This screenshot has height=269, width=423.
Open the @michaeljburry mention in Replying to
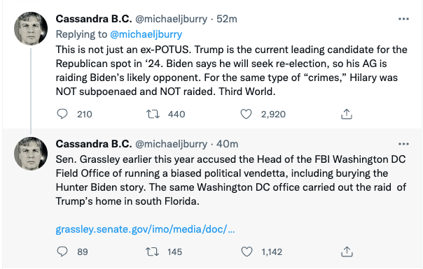pos(146,34)
